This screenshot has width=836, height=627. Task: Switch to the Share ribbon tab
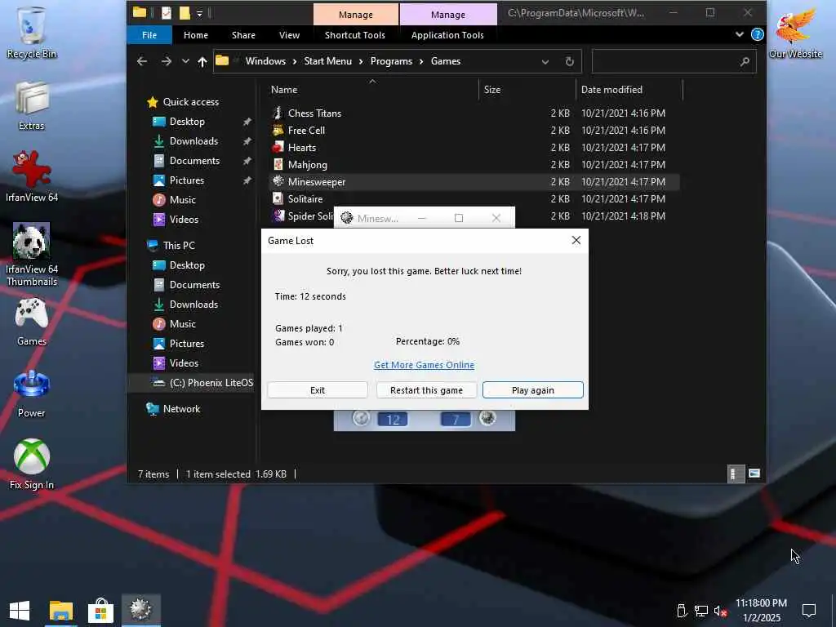tap(243, 35)
